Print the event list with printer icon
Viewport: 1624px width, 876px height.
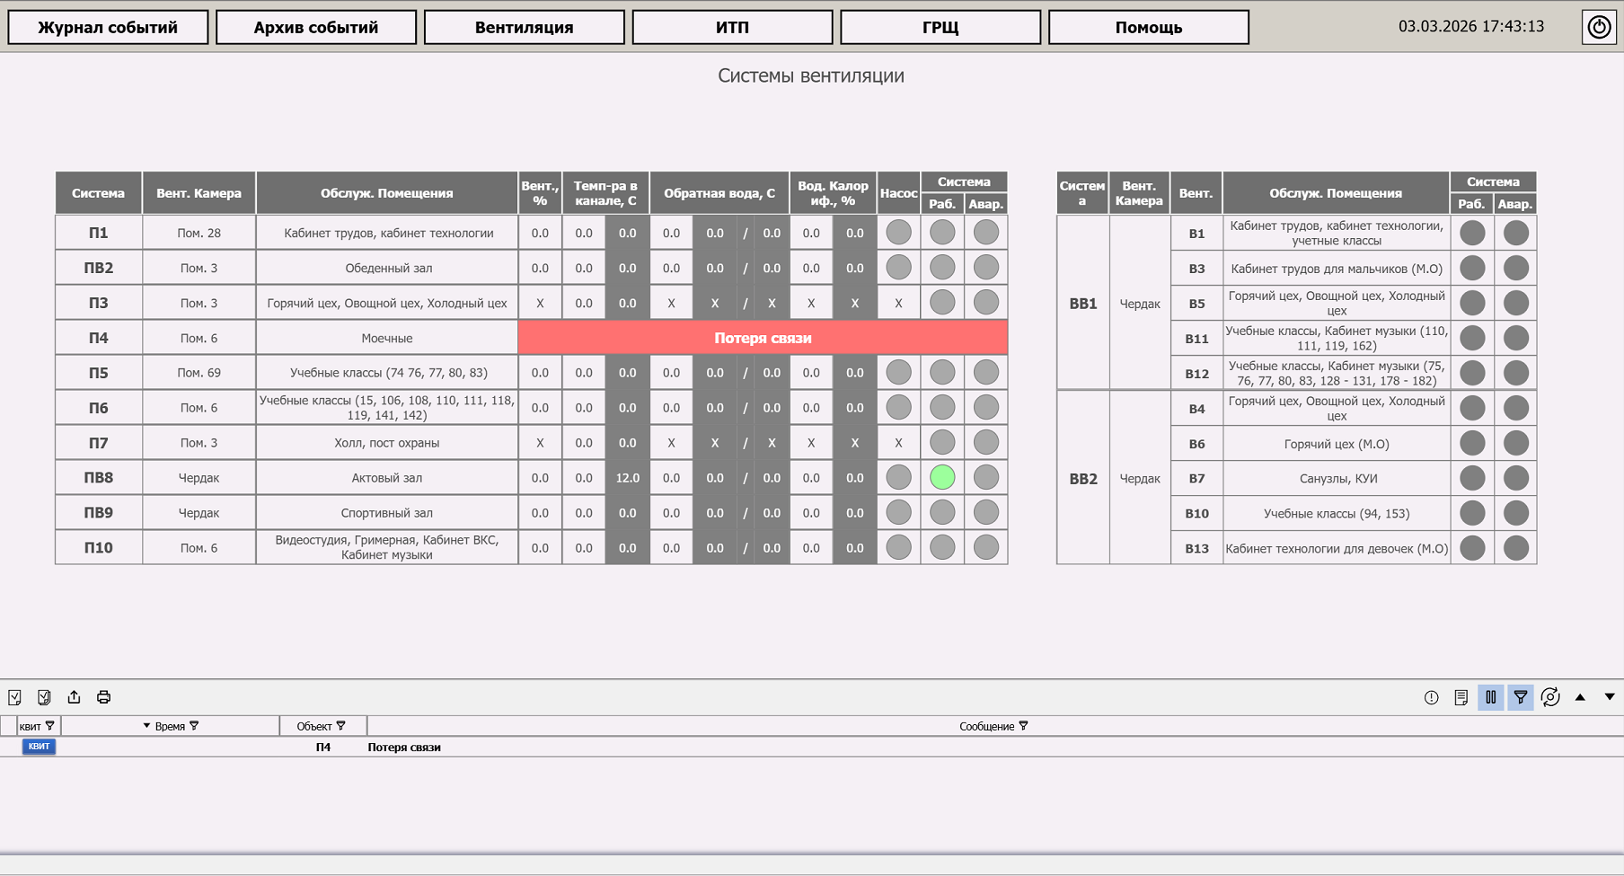(104, 697)
